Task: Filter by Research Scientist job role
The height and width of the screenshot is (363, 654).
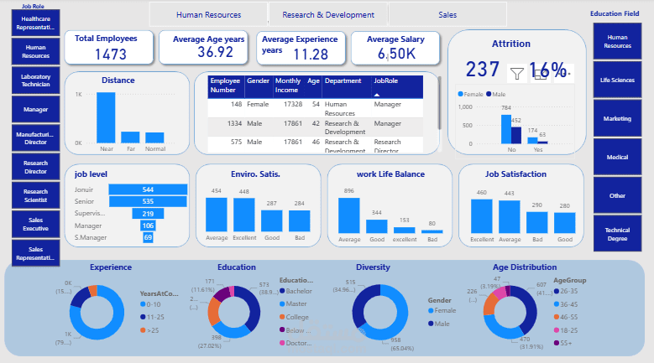Action: coord(36,195)
